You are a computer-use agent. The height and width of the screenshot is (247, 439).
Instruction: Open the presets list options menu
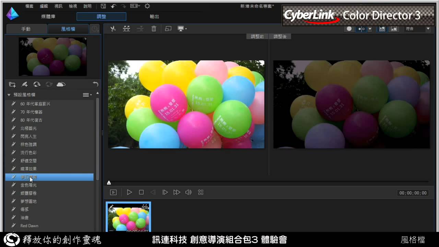(x=87, y=95)
